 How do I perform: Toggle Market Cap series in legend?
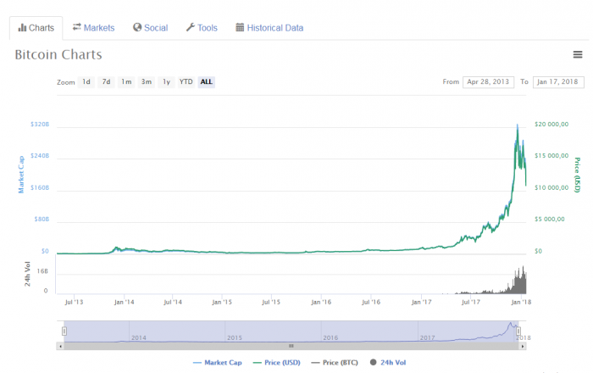[x=217, y=363]
